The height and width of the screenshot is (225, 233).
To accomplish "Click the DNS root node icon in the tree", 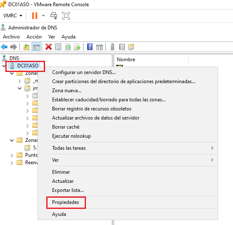I will tap(4, 58).
